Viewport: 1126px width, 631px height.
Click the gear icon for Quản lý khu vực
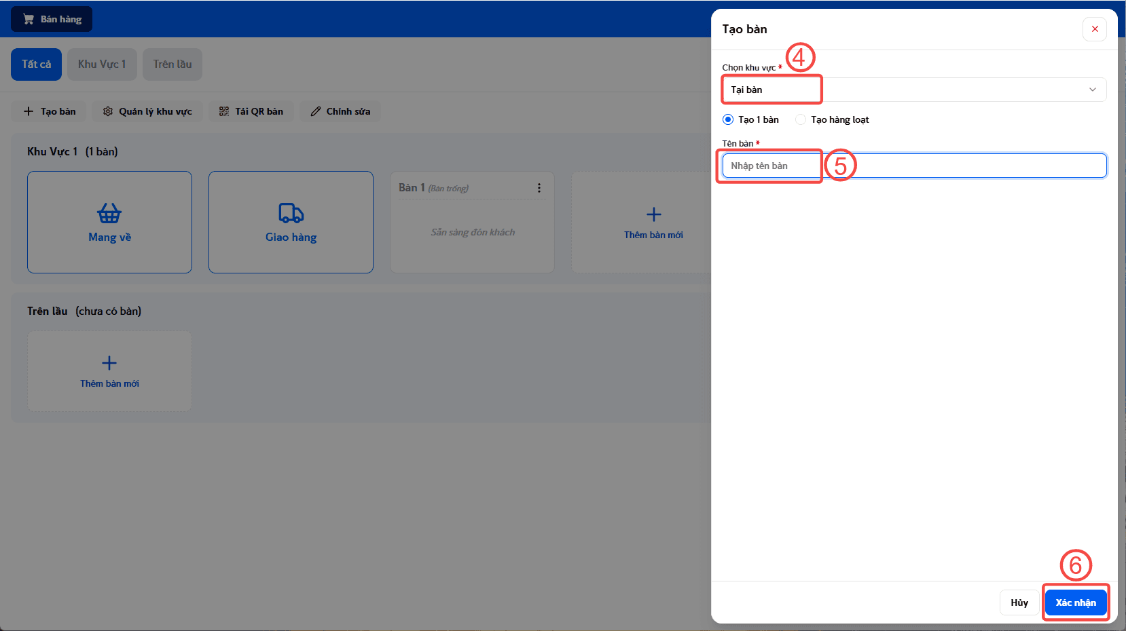tap(108, 111)
